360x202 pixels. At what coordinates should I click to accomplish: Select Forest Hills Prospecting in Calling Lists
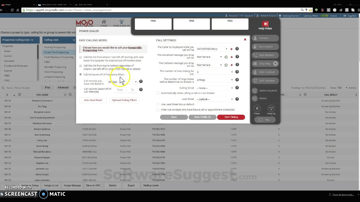point(57,52)
